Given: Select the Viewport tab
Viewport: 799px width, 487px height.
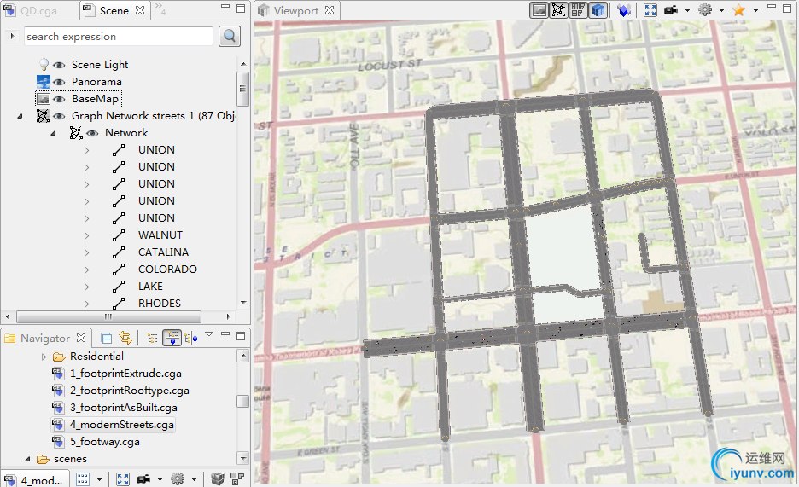Looking at the screenshot, I should click(x=296, y=11).
